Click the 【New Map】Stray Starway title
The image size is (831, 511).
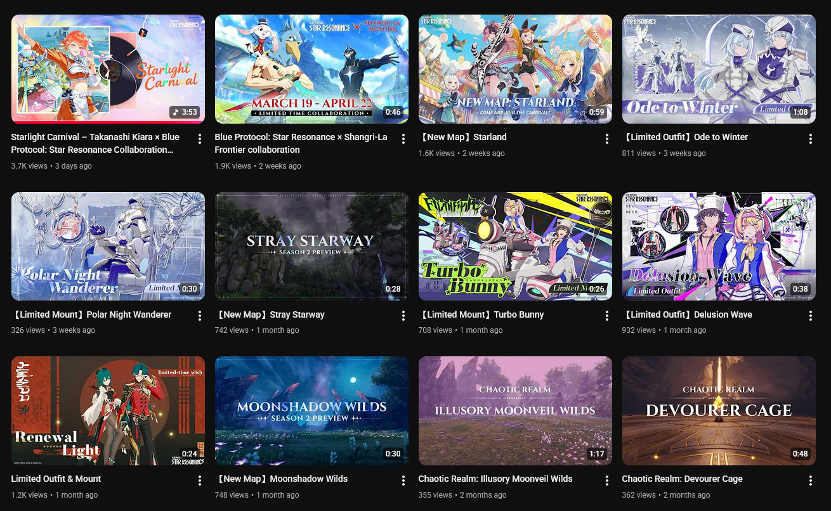270,314
